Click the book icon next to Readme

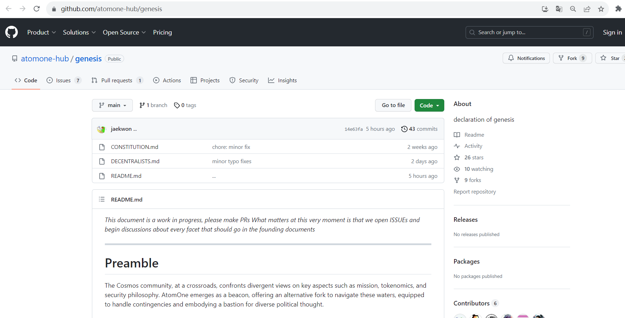457,135
